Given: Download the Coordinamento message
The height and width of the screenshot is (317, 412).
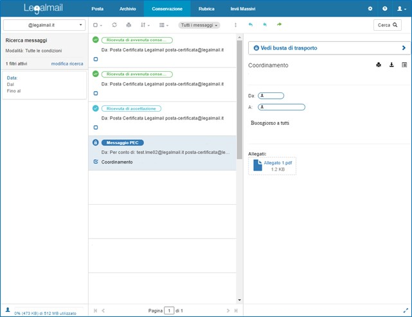Looking at the screenshot, I should (391, 65).
